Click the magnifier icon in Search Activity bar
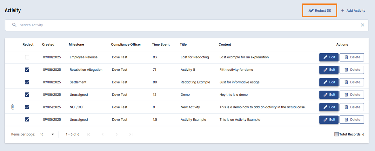This screenshot has width=375, height=151. click(x=14, y=25)
